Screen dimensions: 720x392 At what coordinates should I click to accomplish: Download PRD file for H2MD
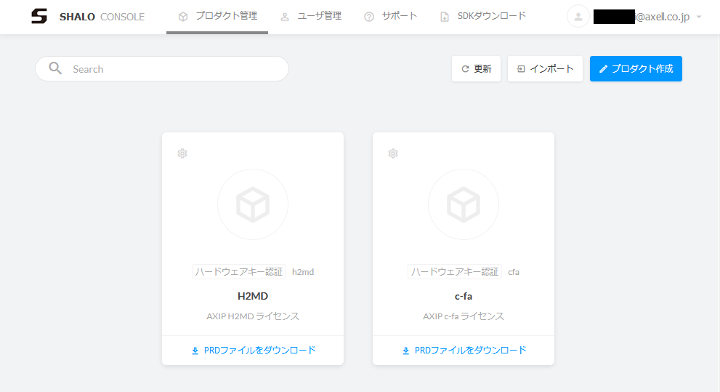(253, 351)
